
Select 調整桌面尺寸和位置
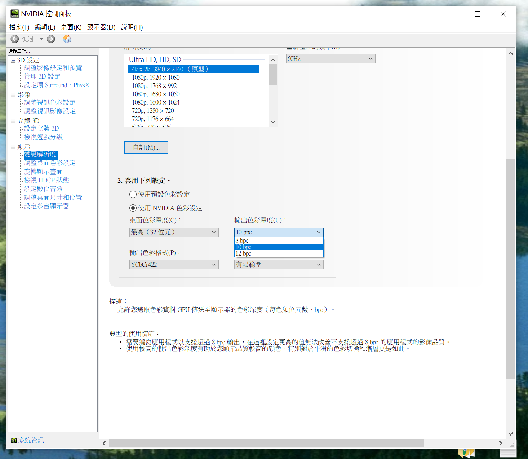tap(53, 198)
